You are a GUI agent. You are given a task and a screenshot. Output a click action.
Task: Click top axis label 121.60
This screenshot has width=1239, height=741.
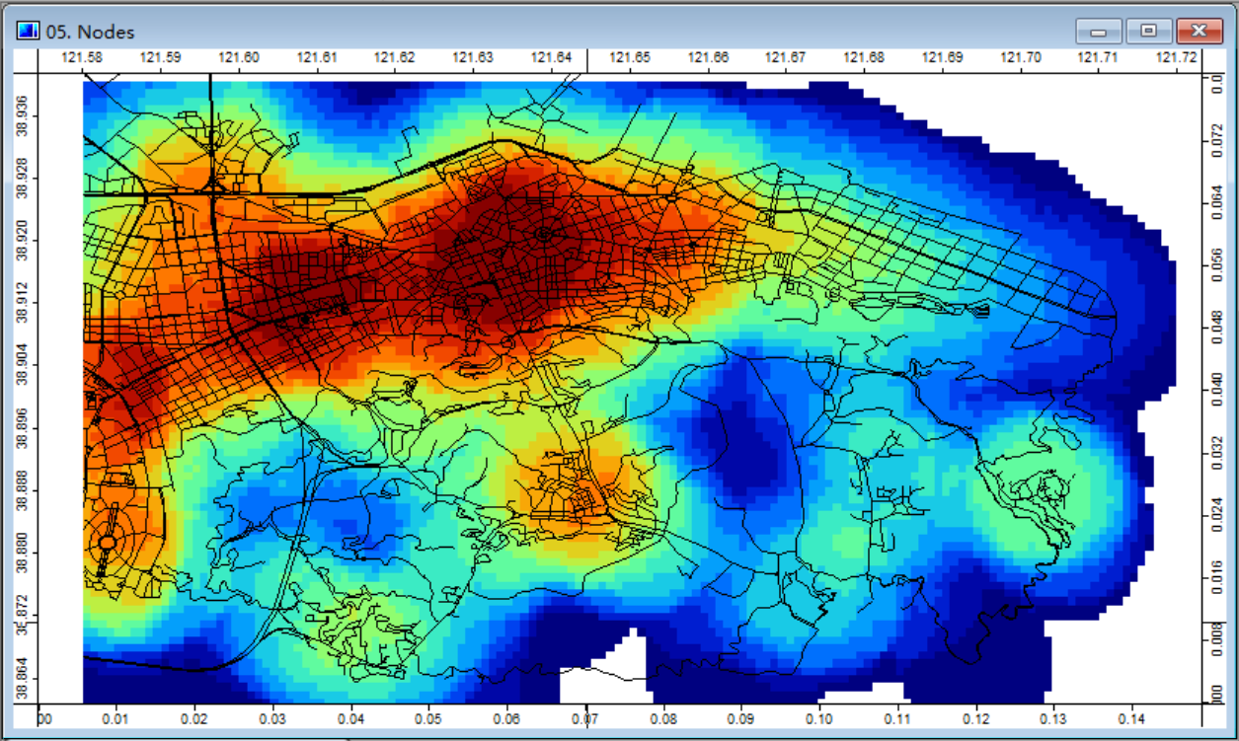pos(238,57)
